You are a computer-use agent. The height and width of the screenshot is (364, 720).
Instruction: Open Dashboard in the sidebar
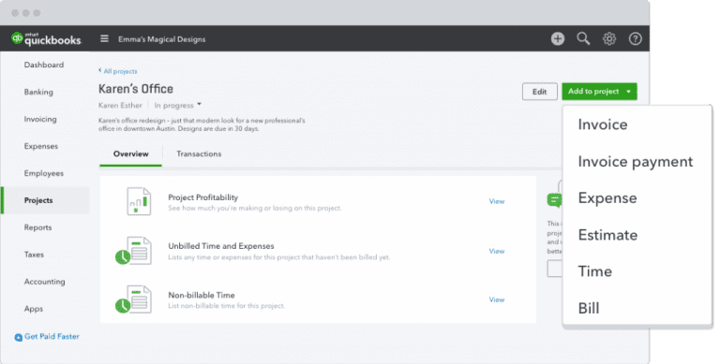(44, 66)
